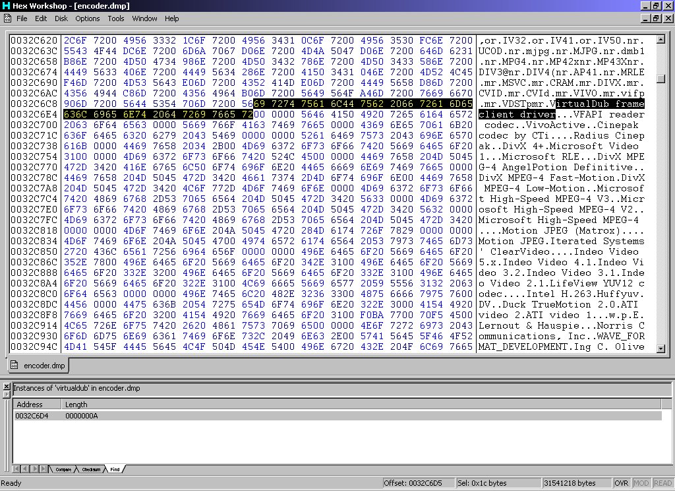Toggle the OVR overwrite indicator in status bar
This screenshot has height=491, width=675.
click(x=622, y=483)
